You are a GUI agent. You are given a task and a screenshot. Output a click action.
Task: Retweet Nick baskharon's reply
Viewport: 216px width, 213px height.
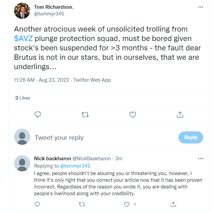coord(82,204)
